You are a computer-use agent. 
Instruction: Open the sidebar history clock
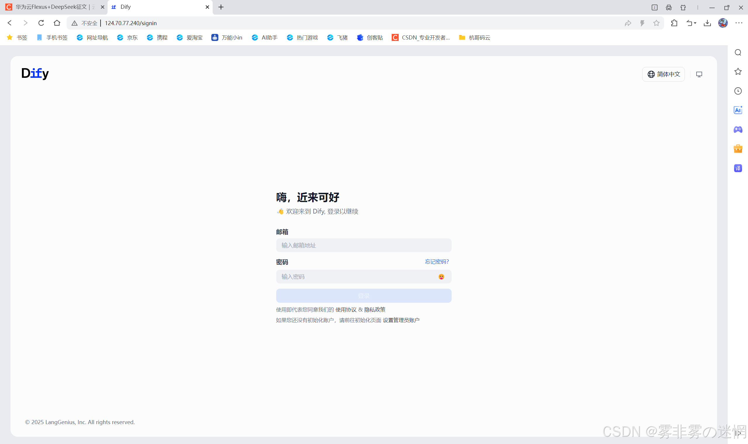738,91
